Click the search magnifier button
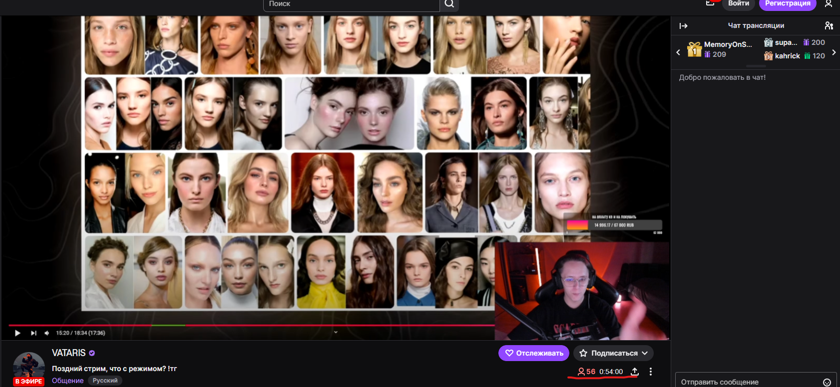This screenshot has width=840, height=387. pyautogui.click(x=449, y=4)
